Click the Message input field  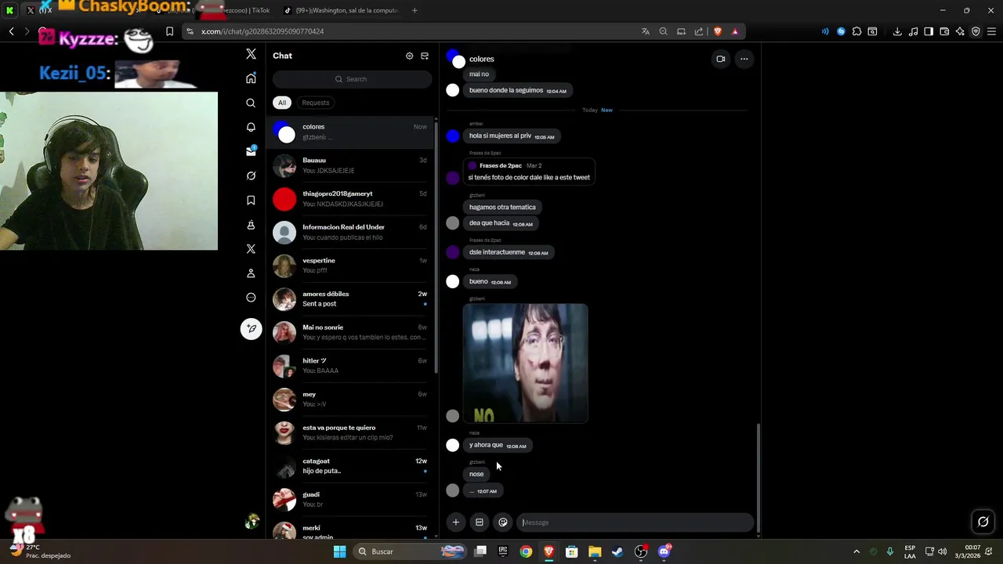635,522
